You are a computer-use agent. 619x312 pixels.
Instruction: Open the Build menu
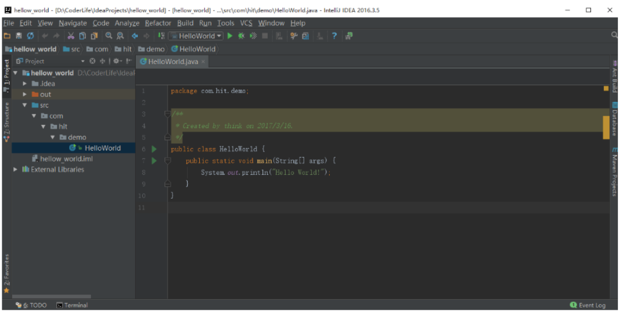point(185,23)
